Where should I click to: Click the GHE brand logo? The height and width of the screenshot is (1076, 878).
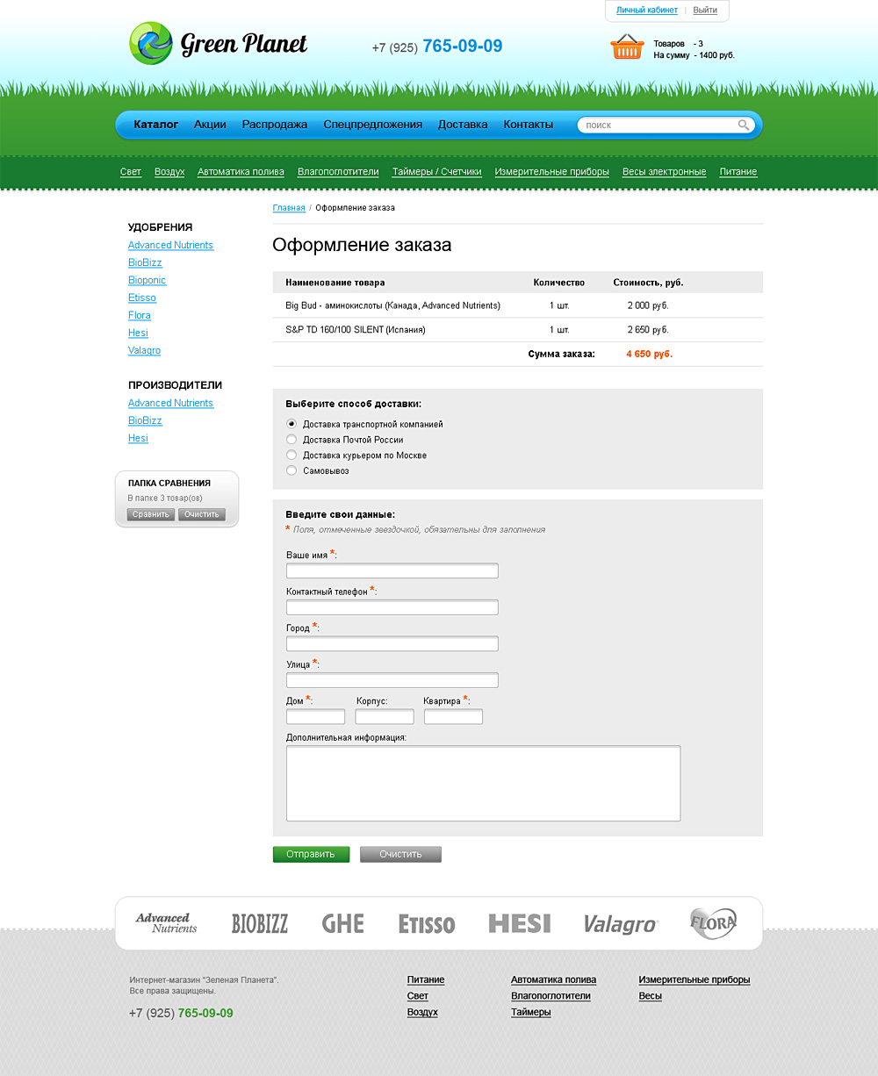tap(342, 923)
